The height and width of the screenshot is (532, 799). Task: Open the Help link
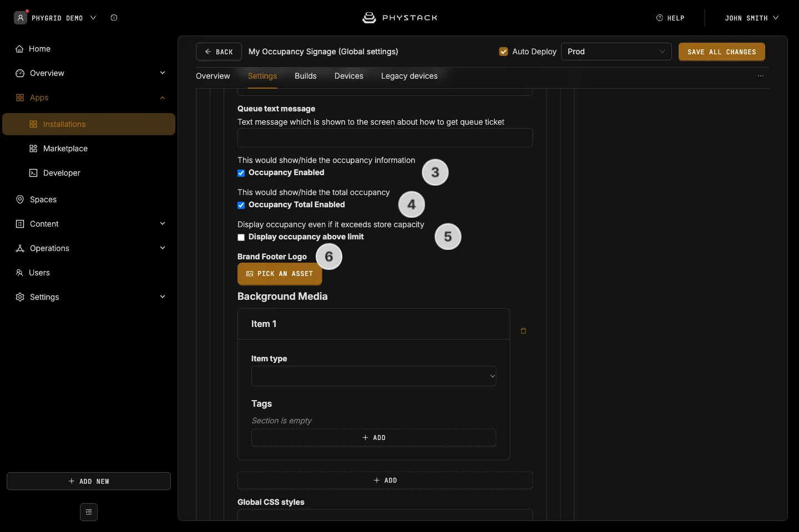coord(670,18)
